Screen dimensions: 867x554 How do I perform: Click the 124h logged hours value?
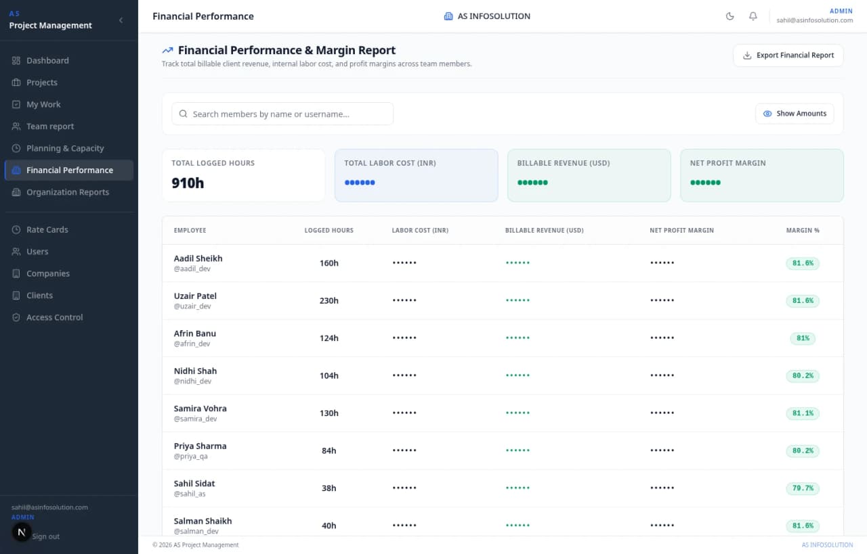tap(329, 338)
